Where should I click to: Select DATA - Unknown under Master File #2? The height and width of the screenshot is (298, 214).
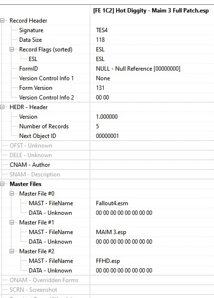(x=50, y=271)
